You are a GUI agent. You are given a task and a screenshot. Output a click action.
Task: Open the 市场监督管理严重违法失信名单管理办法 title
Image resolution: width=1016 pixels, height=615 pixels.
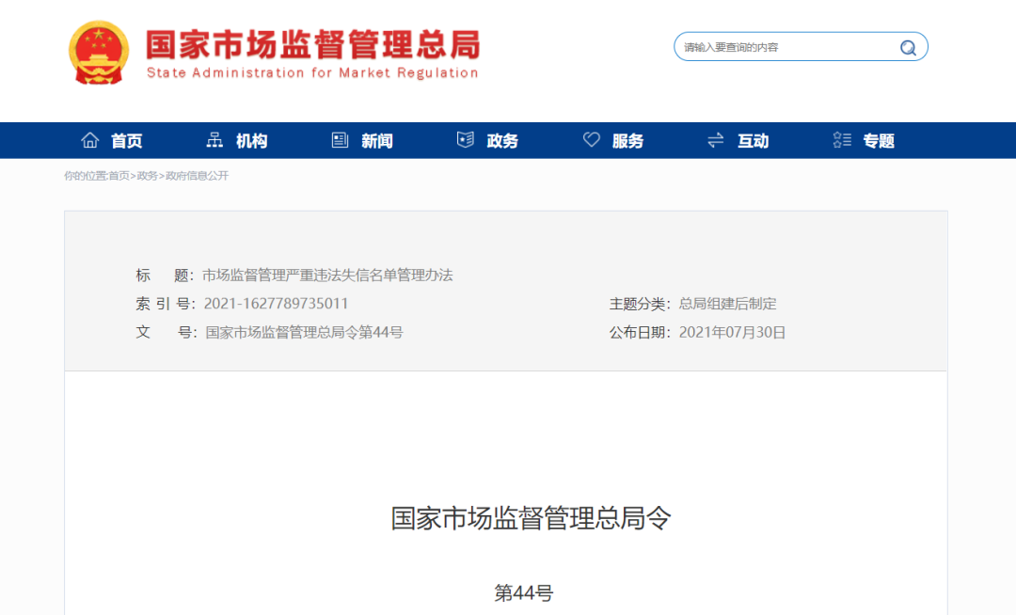click(327, 275)
